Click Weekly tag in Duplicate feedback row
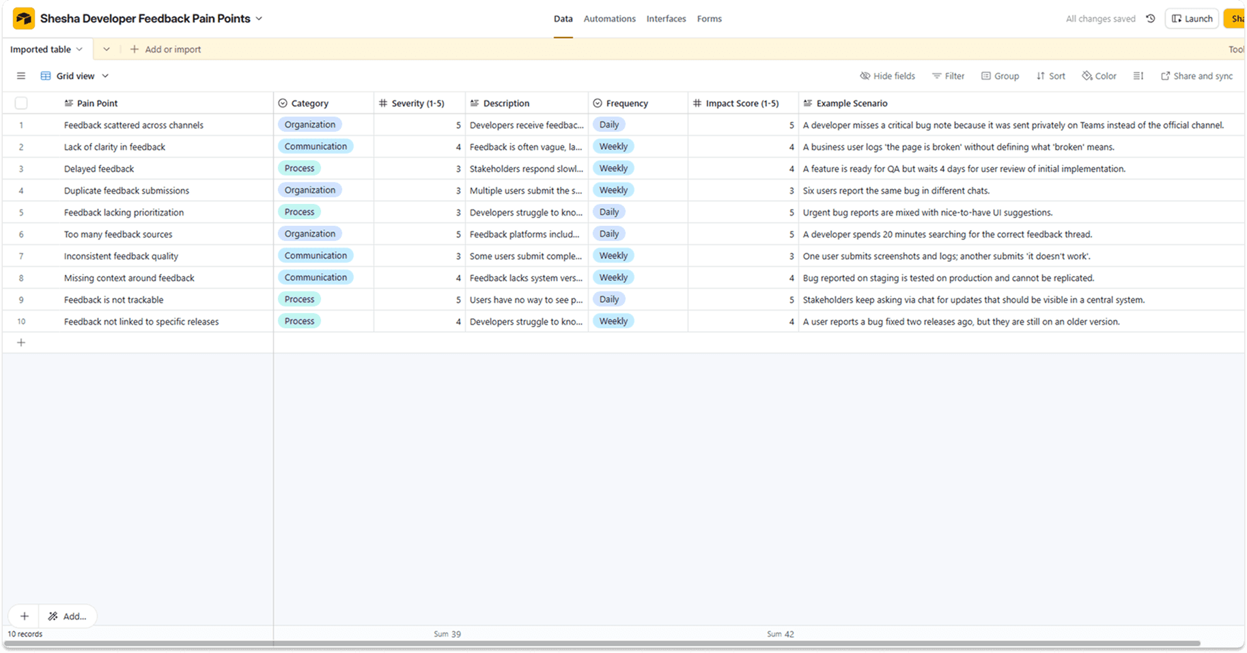 coord(613,190)
